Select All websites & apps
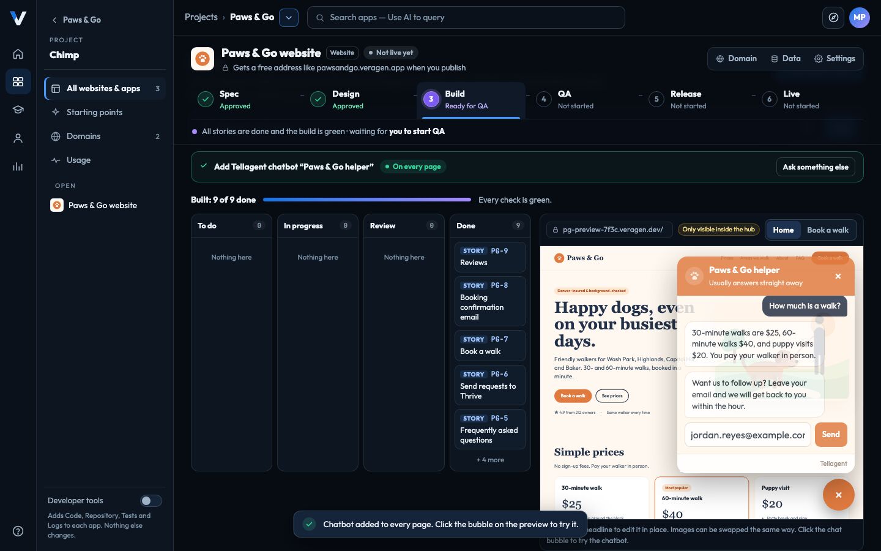 pyautogui.click(x=105, y=89)
